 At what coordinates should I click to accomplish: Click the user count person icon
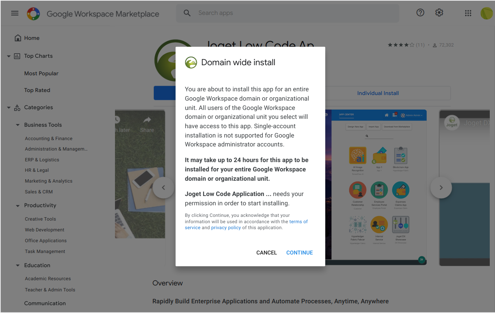[435, 45]
